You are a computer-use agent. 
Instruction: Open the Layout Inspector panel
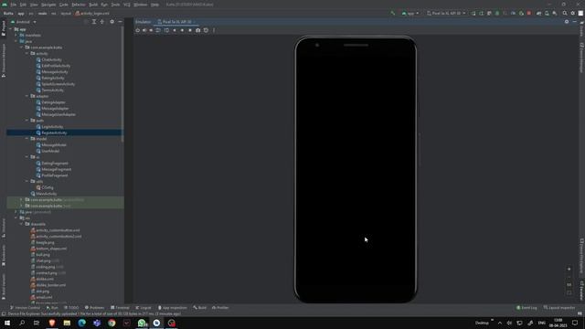[x=559, y=308]
